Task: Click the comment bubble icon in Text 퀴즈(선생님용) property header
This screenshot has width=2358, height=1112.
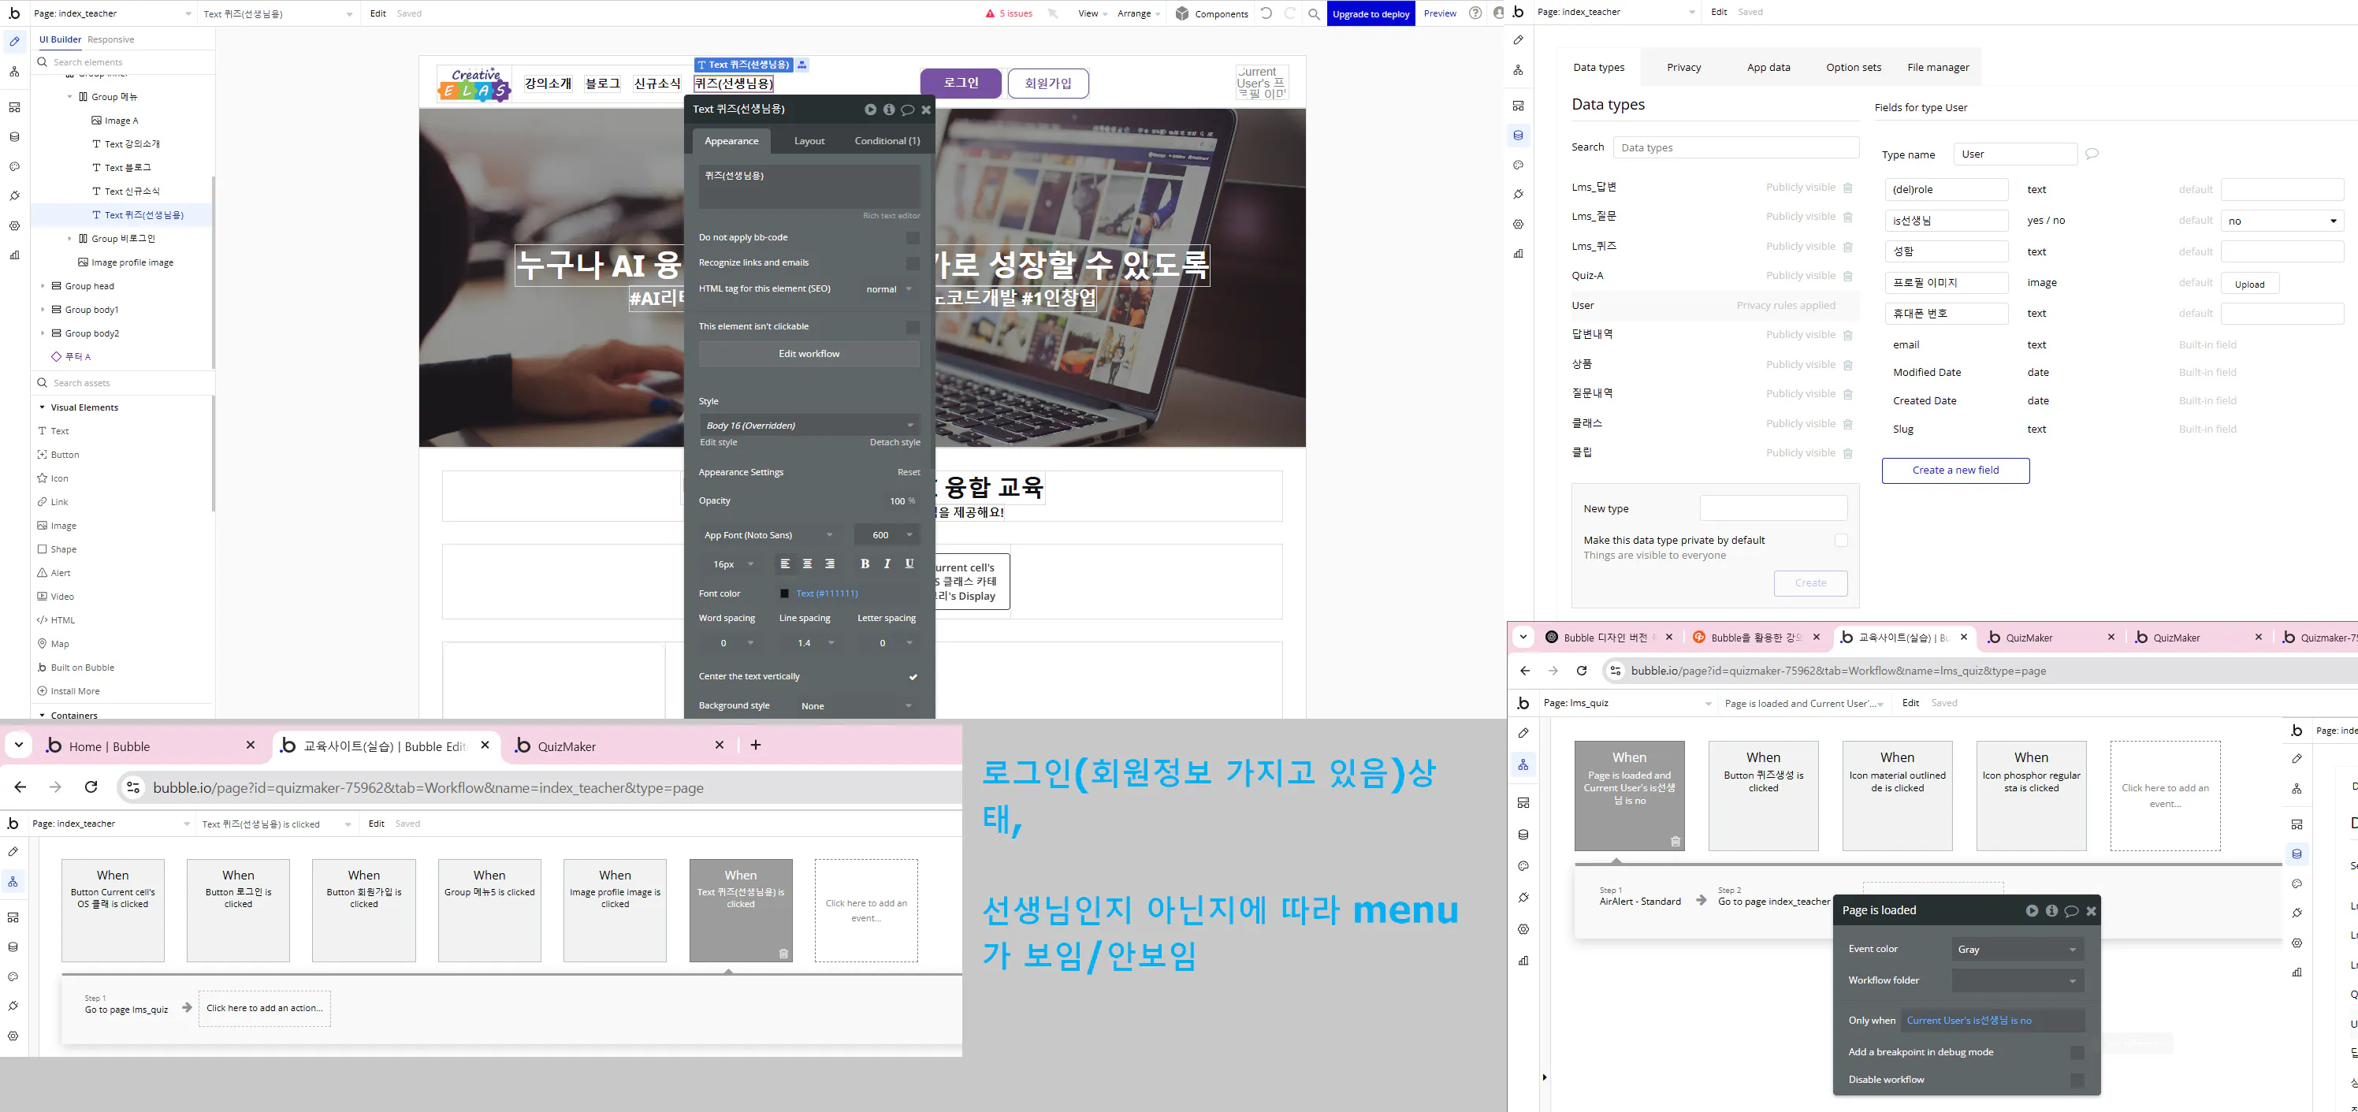Action: (x=907, y=109)
